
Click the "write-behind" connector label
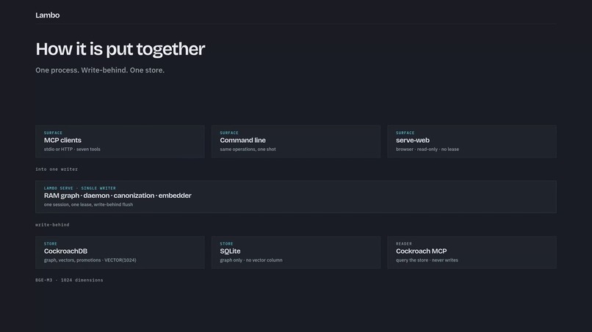coord(52,224)
